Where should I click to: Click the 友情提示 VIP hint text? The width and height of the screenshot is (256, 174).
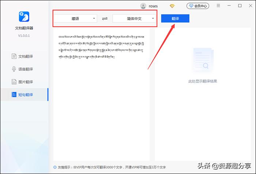coord(112,167)
